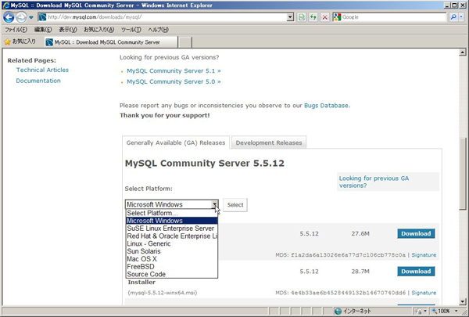Click the favorites star icon
This screenshot has height=317, width=469.
(8, 42)
